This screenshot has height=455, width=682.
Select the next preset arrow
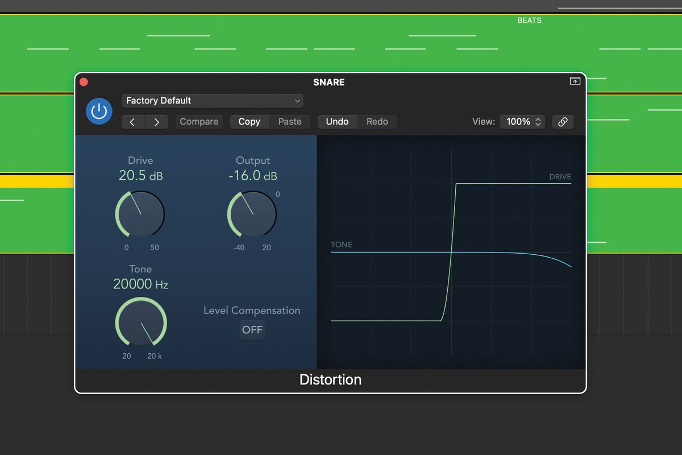[157, 122]
